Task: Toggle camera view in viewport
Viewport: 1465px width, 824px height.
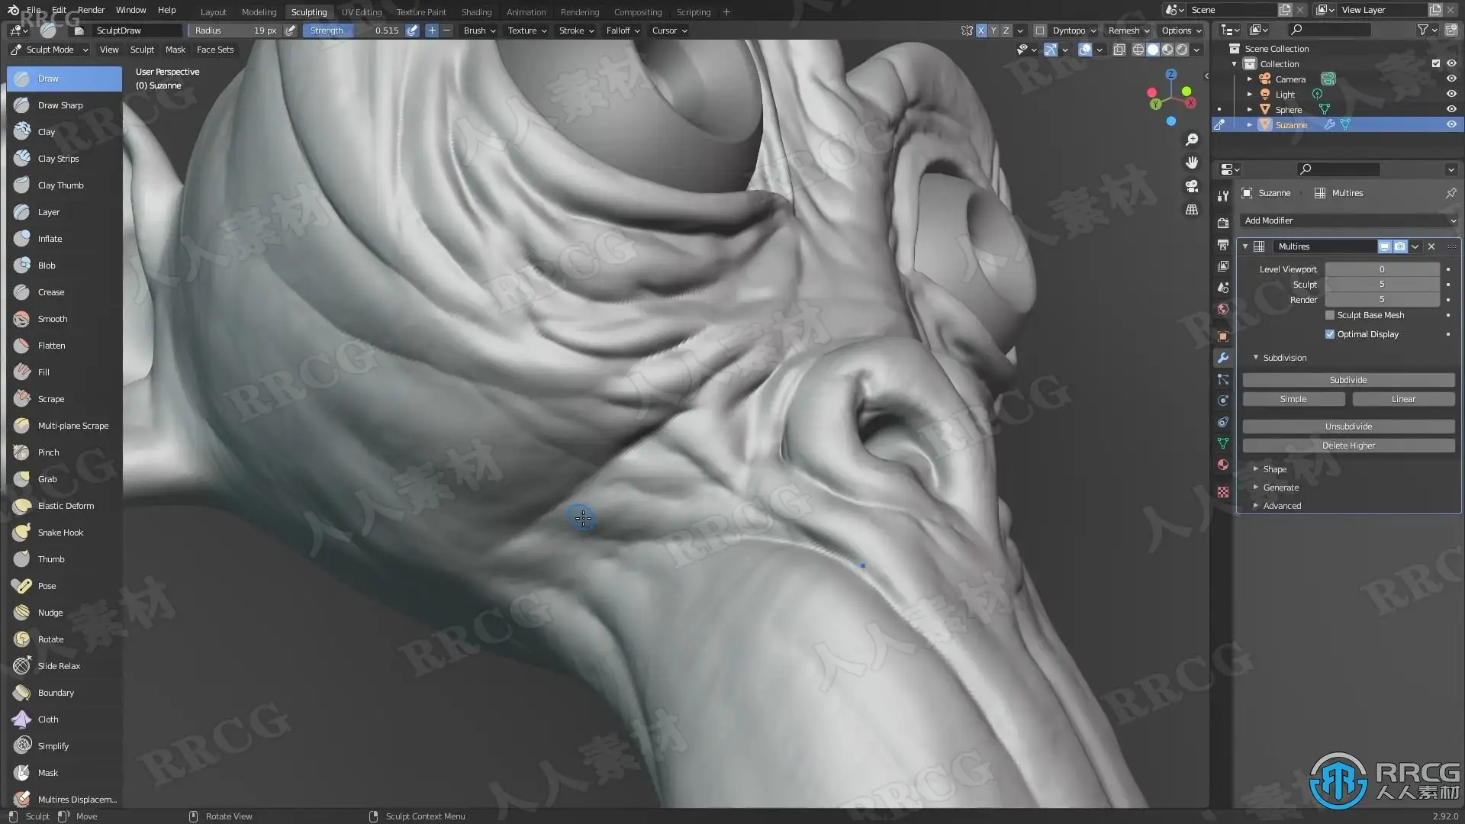Action: [x=1192, y=186]
